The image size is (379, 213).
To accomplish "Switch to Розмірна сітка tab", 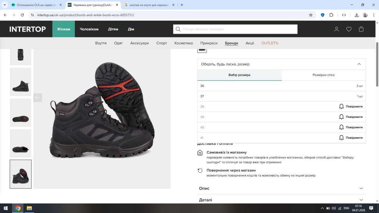I will coord(323,75).
